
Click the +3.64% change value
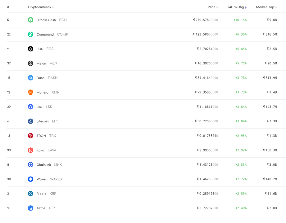[x=241, y=107]
